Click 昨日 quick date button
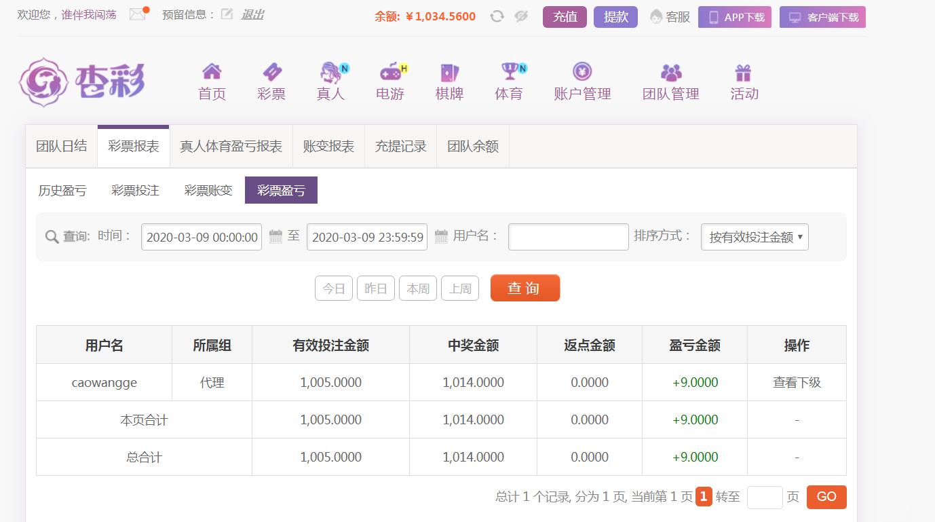Viewport: 935px width, 522px height. click(376, 288)
